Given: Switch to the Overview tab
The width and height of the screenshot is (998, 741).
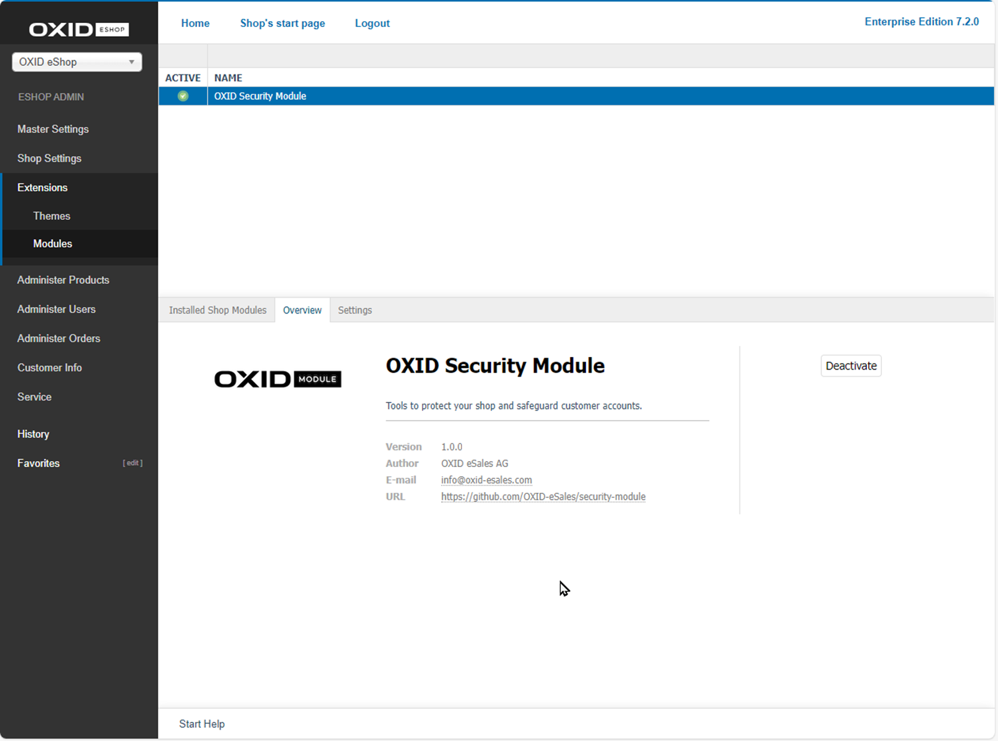Looking at the screenshot, I should [303, 310].
